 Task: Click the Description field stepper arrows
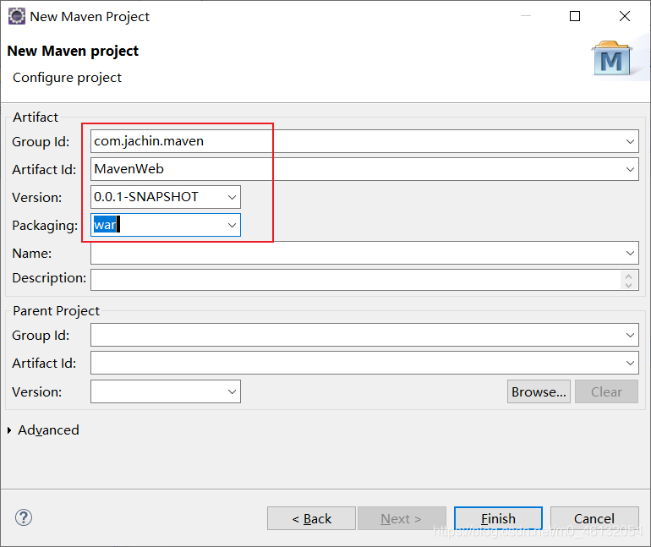click(x=630, y=279)
